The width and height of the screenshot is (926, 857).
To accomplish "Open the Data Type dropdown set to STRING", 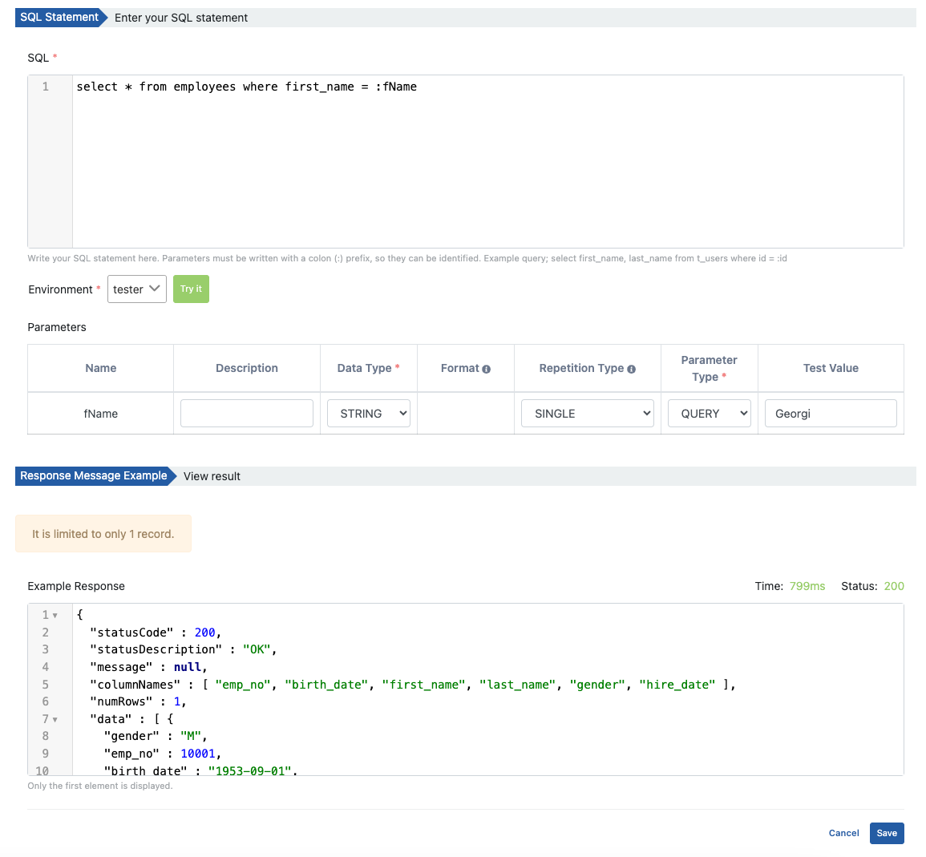I will click(369, 413).
